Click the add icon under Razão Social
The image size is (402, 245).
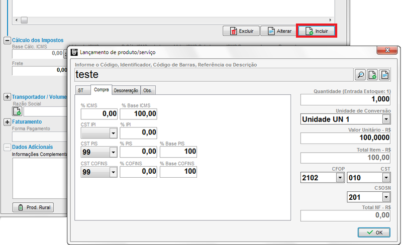(17, 111)
